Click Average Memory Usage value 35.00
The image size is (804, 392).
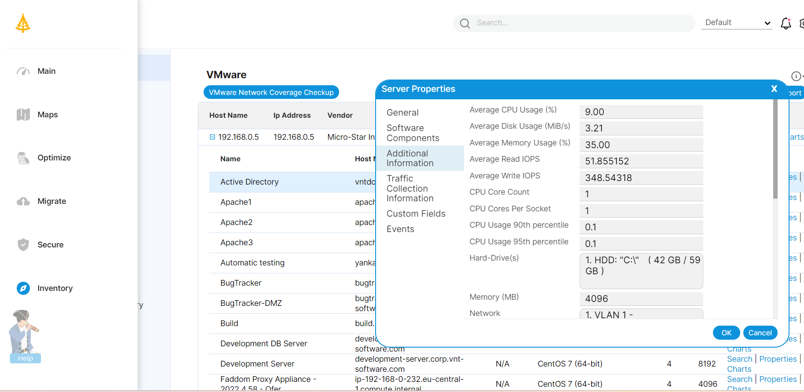[x=641, y=145]
